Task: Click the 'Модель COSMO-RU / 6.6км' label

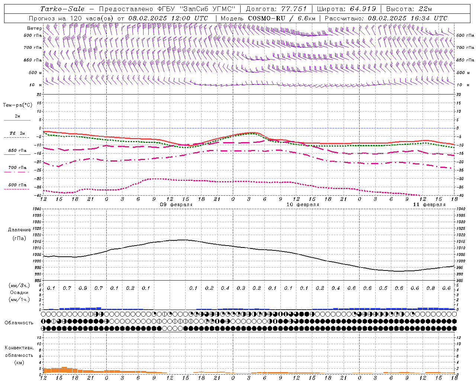Action: pos(268,18)
